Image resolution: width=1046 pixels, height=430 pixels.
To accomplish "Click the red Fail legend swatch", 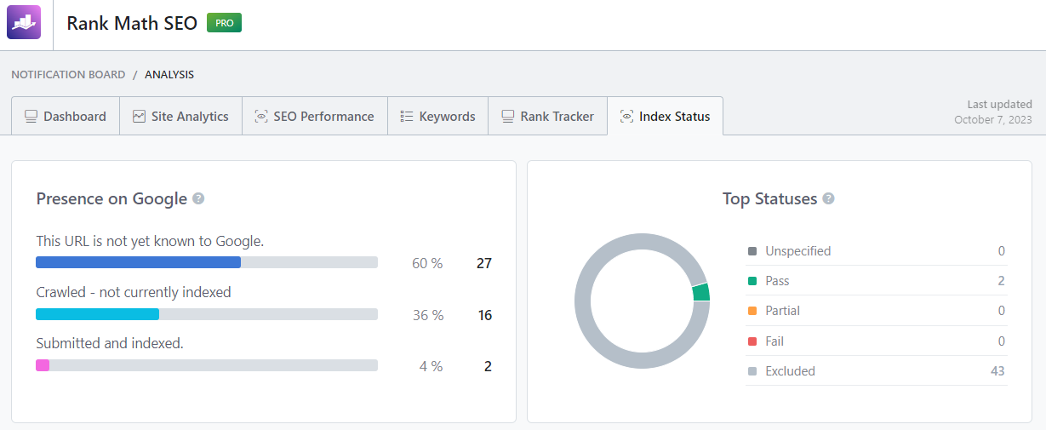I will [752, 341].
